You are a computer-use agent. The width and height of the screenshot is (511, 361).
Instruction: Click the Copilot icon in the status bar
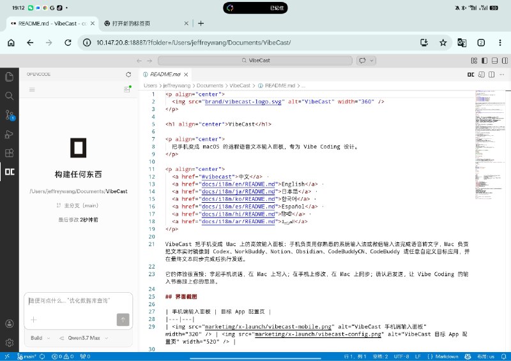468,357
